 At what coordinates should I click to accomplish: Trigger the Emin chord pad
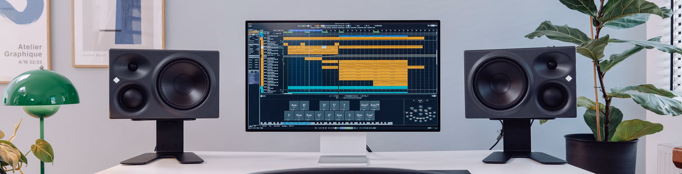coord(309,116)
